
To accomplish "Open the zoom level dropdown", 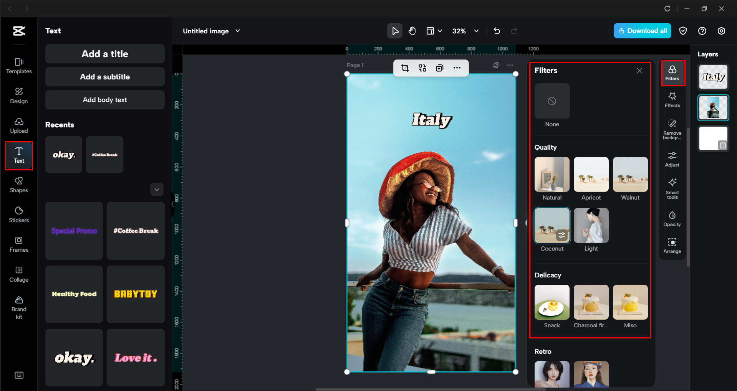I will tap(476, 31).
